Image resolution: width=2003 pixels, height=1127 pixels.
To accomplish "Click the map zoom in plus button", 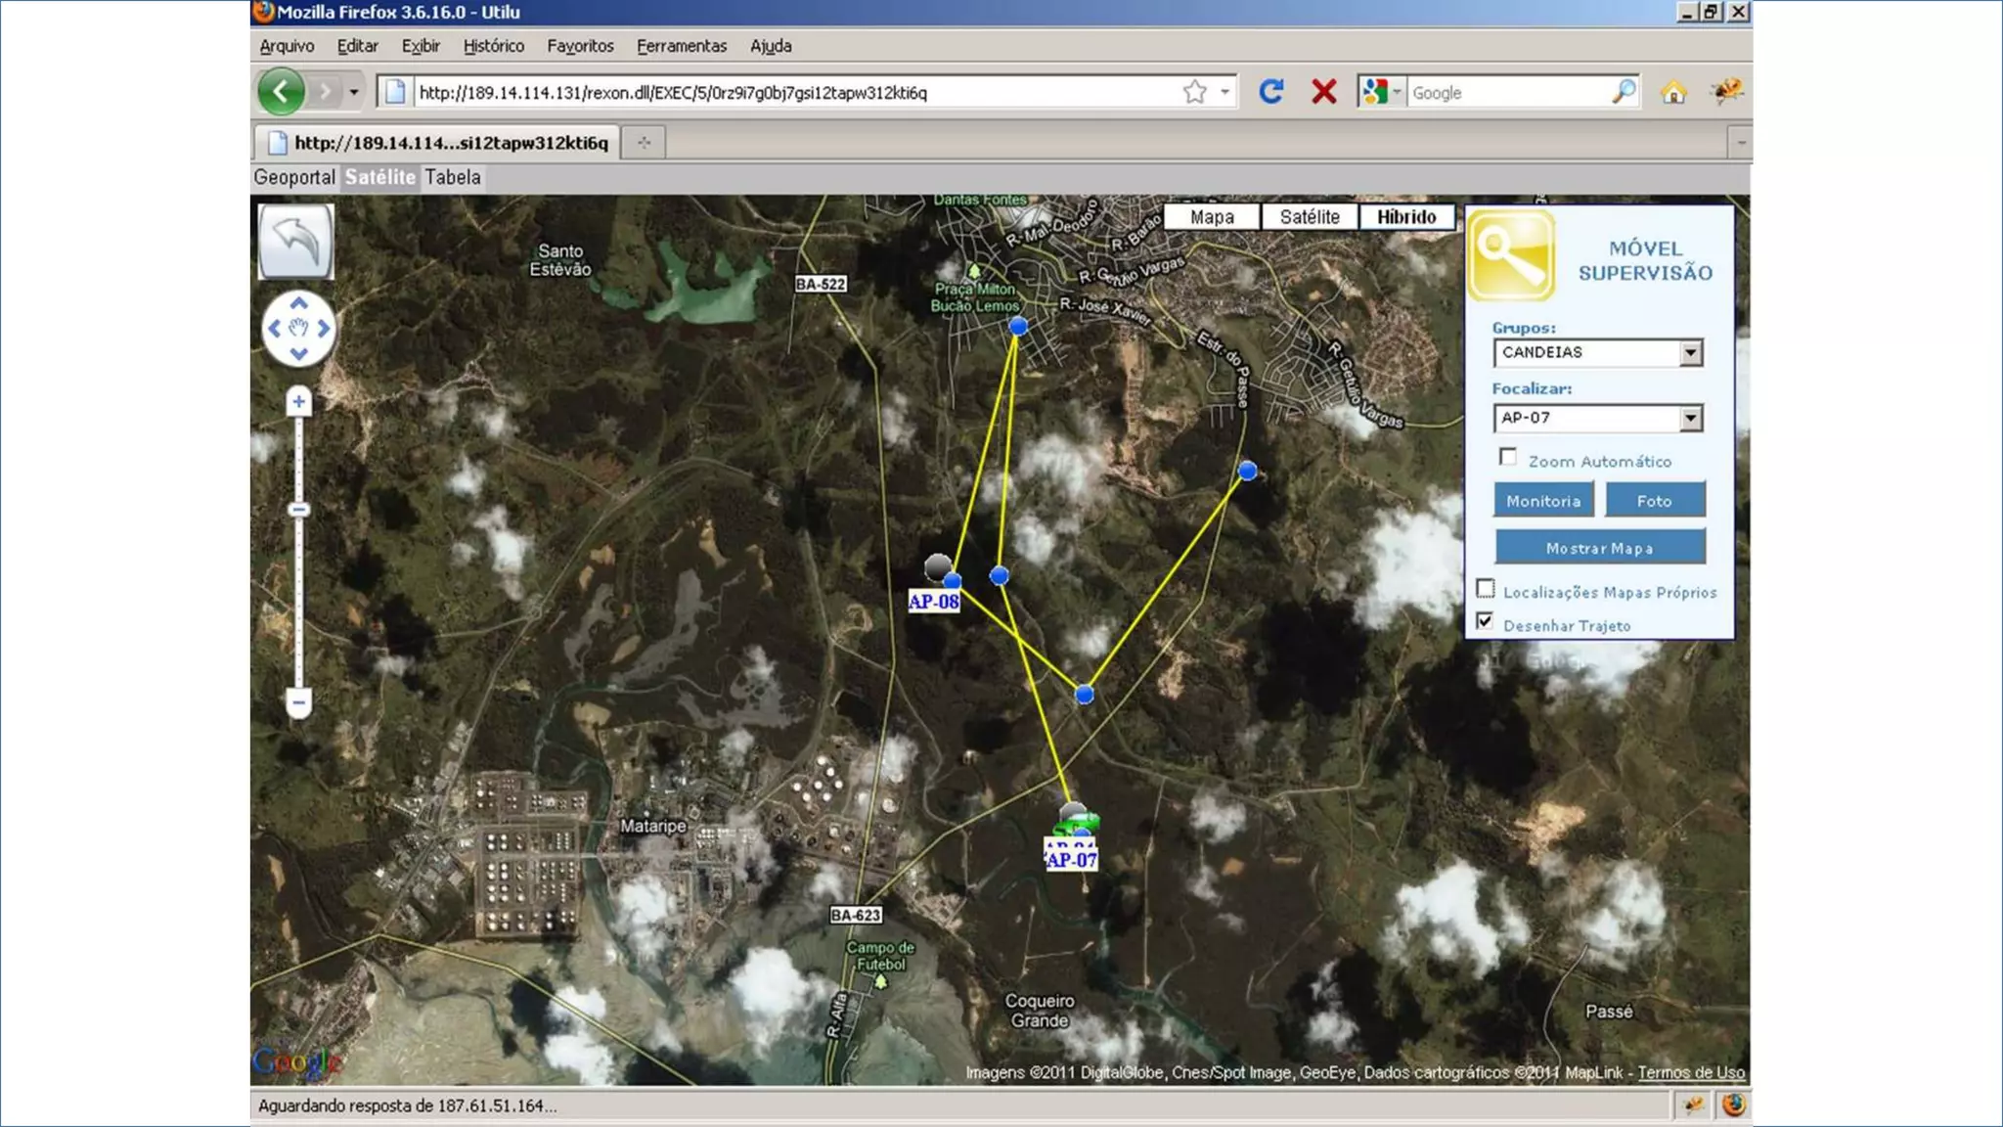I will (x=298, y=402).
